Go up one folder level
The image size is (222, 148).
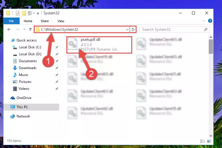(30, 29)
